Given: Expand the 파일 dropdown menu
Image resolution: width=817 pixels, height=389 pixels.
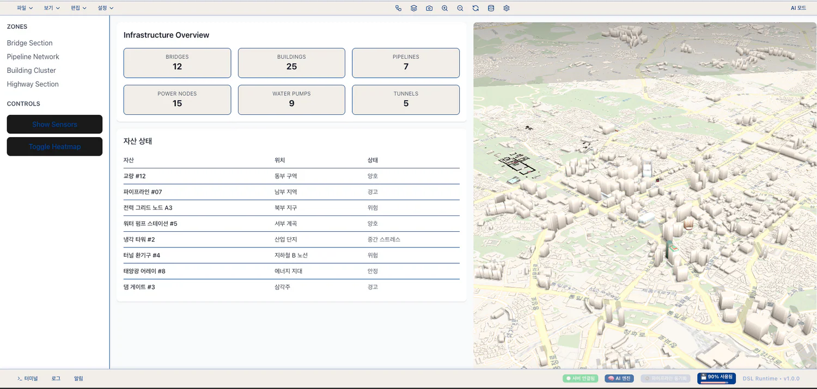Looking at the screenshot, I should pos(25,8).
